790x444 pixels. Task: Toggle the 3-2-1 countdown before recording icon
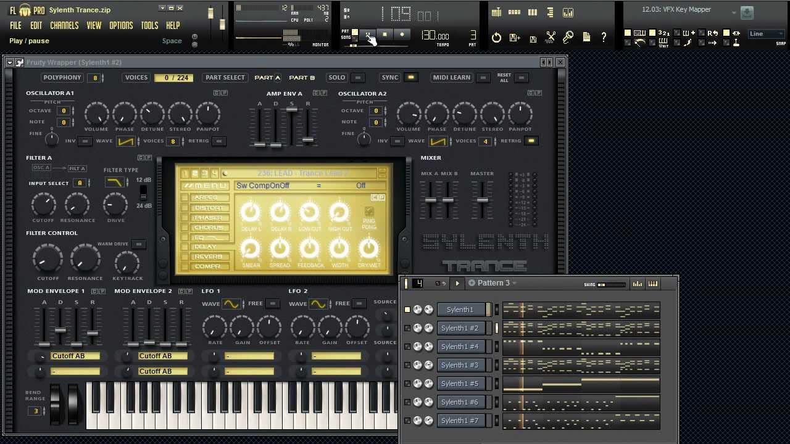pyautogui.click(x=664, y=33)
